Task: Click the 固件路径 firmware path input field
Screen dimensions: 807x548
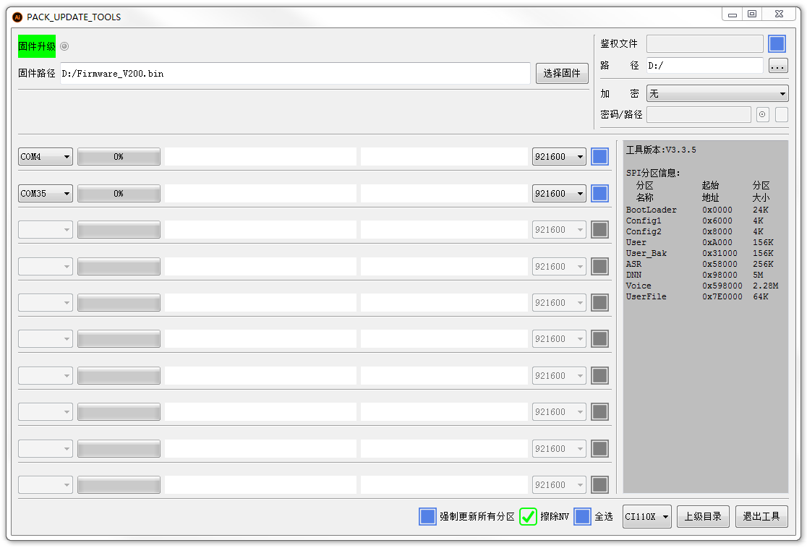Action: 295,73
